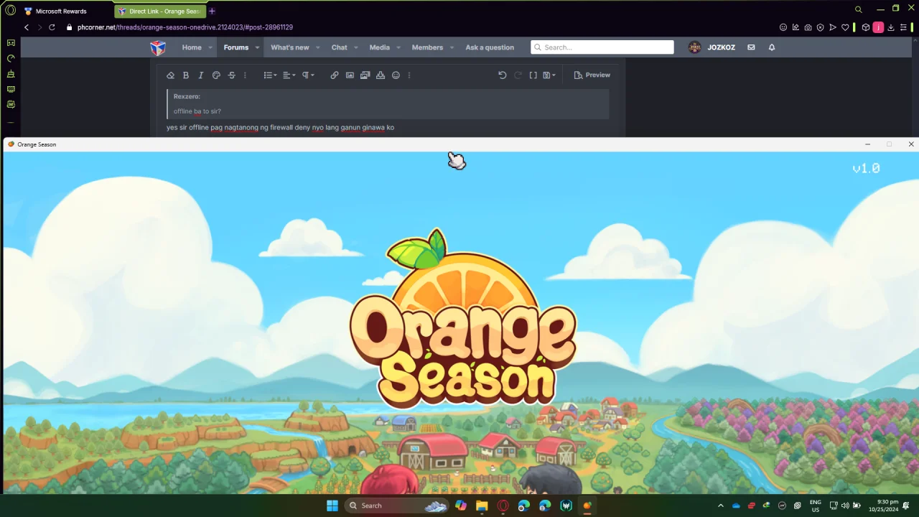Open a new browser tab

pos(212,11)
